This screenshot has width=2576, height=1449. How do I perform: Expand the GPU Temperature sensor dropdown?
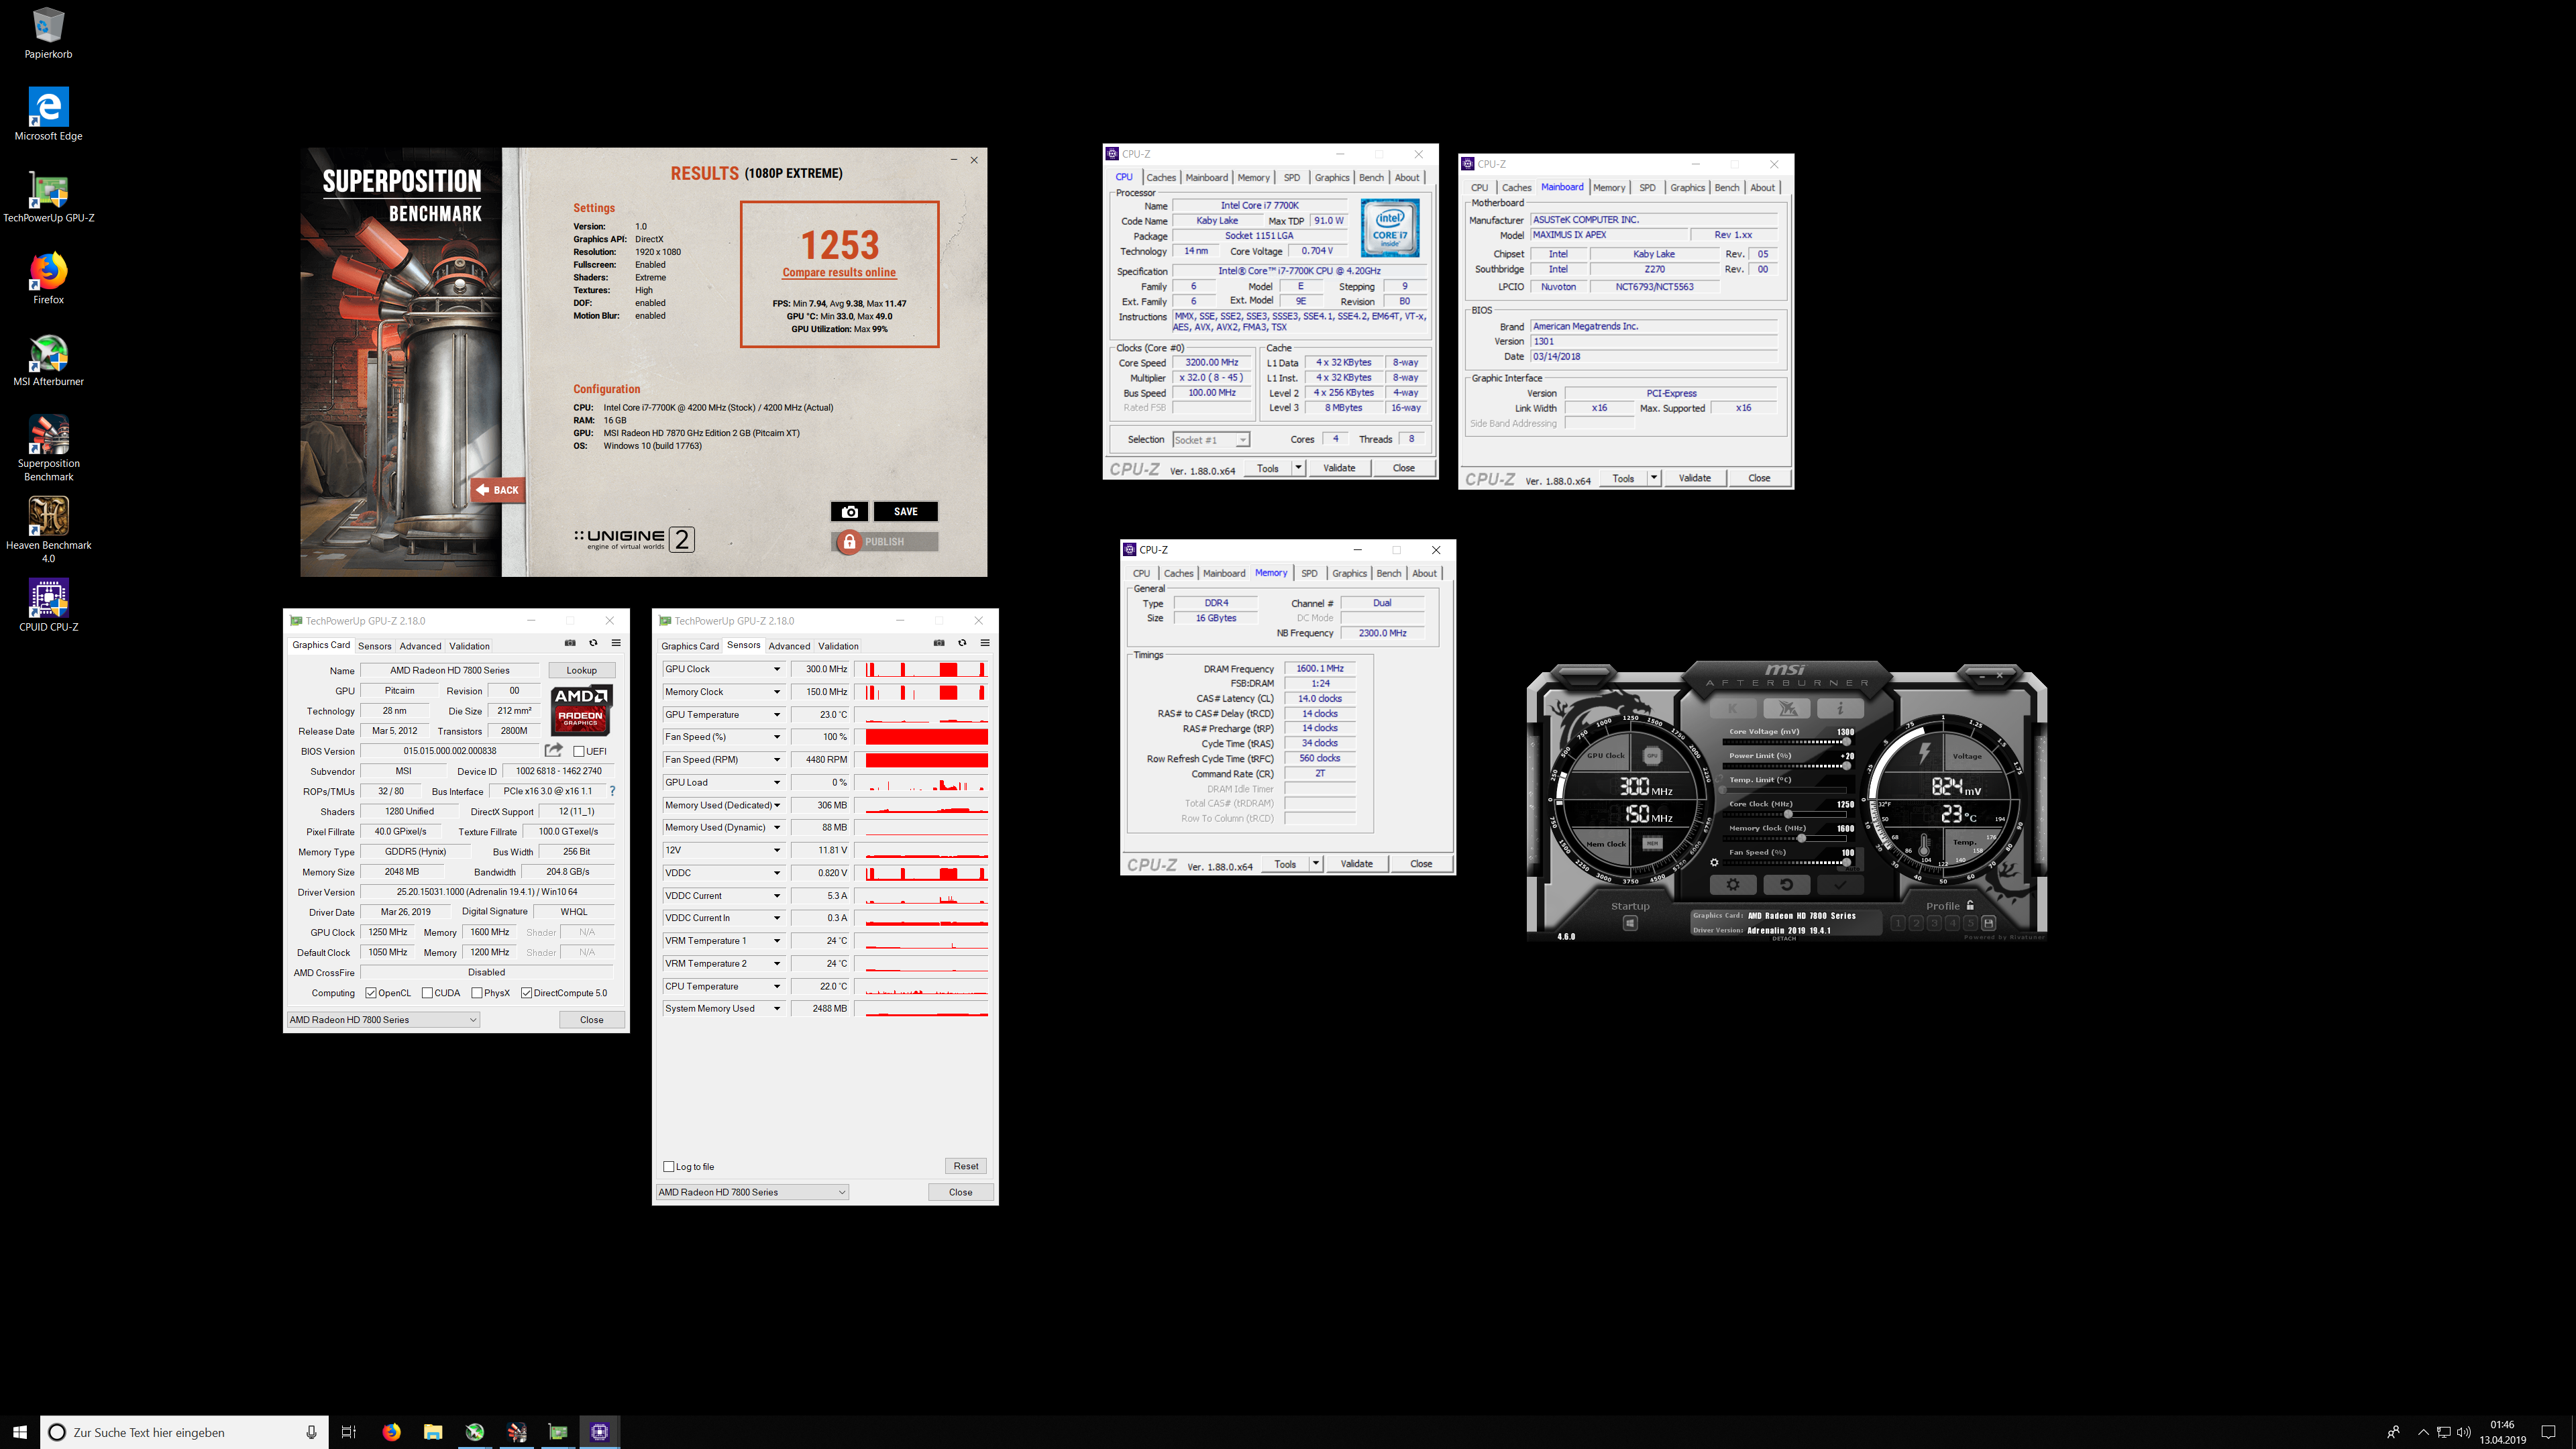click(776, 714)
